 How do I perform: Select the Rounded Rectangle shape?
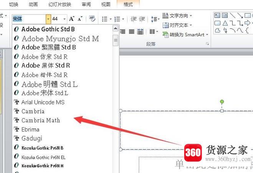click(x=217, y=23)
